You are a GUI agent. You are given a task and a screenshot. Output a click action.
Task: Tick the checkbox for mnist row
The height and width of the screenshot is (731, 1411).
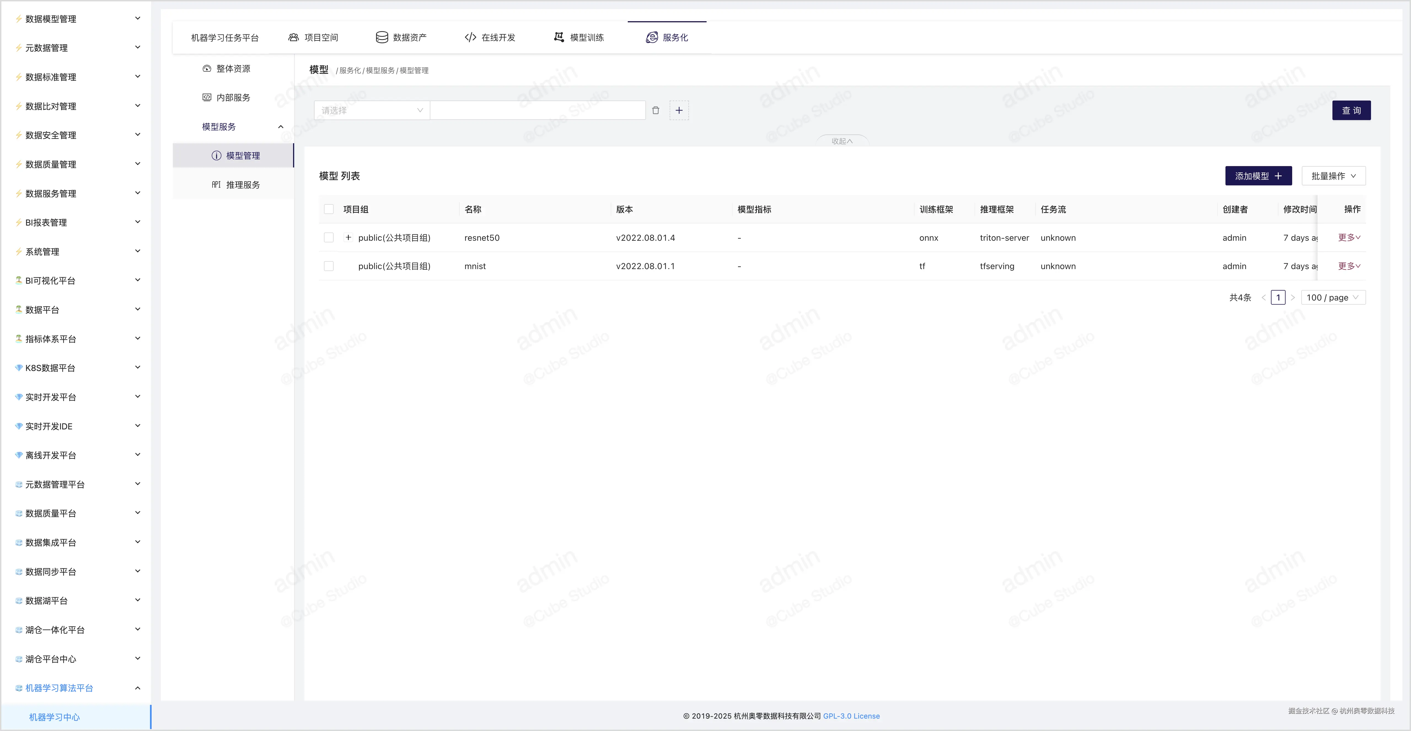coord(329,266)
